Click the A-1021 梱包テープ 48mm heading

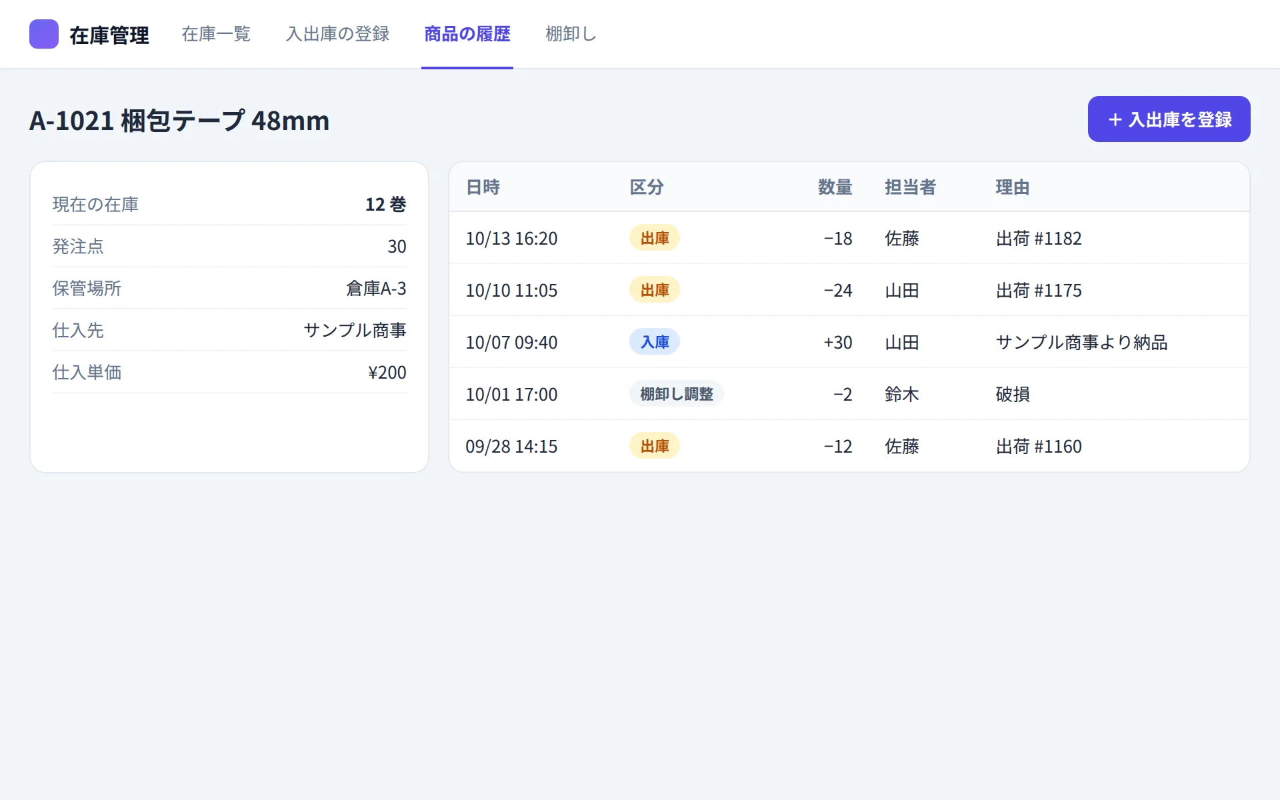coord(179,121)
